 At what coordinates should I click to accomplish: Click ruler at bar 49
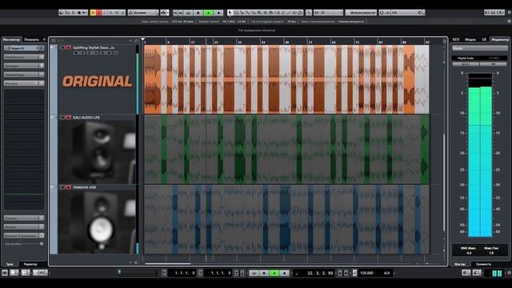click(286, 42)
